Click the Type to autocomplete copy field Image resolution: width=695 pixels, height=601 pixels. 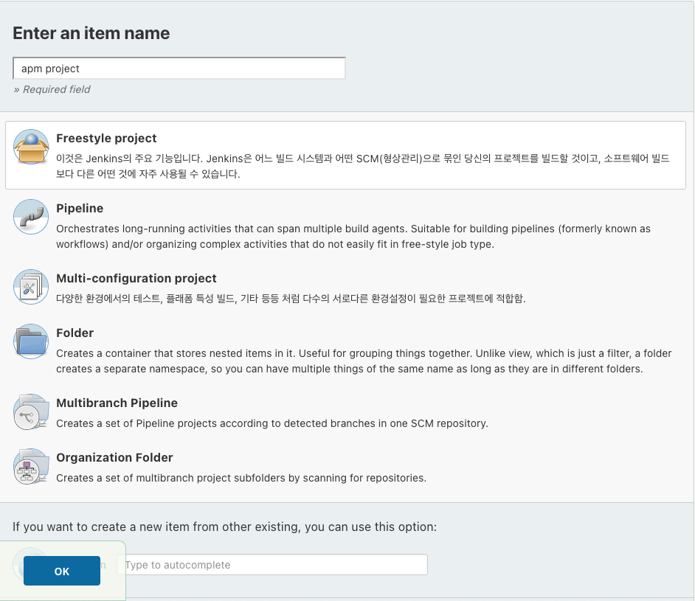272,565
